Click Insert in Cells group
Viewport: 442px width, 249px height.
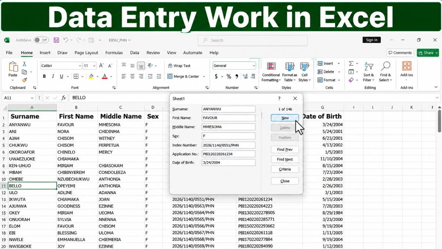click(x=325, y=64)
